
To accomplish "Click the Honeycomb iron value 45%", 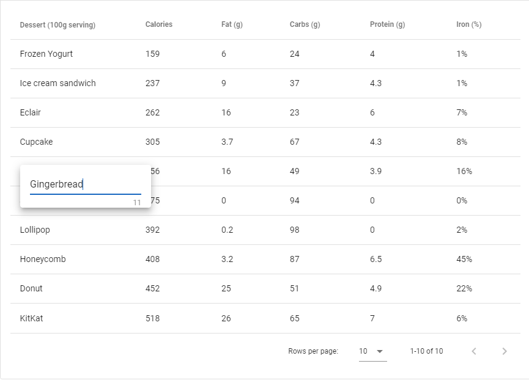I will click(x=464, y=259).
